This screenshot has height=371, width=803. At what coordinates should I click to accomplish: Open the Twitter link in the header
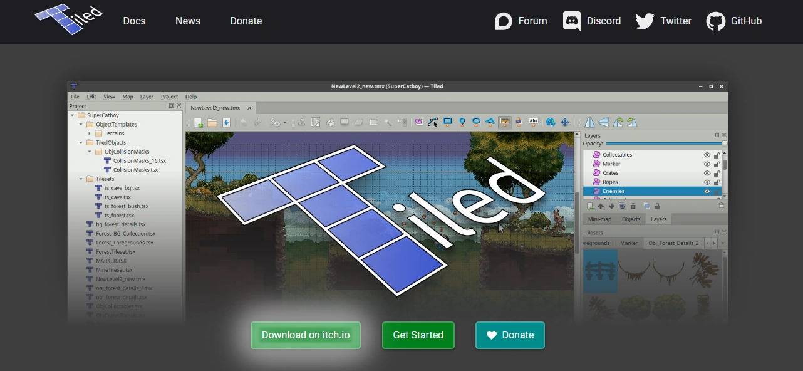coord(663,21)
